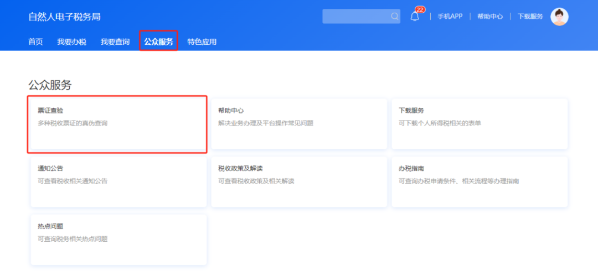Open the 下载服务 card for tax forms
The height and width of the screenshot is (276, 598).
[480, 124]
